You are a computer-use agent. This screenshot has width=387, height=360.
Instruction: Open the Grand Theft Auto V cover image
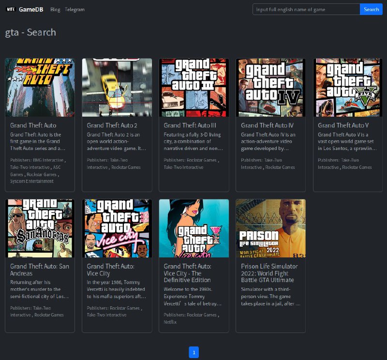348,88
